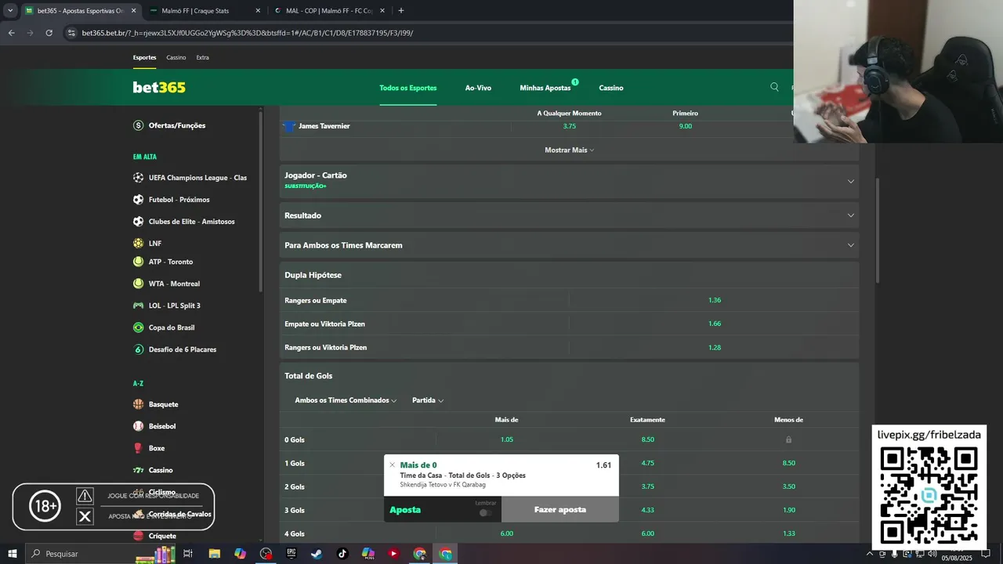The image size is (1003, 564).
Task: Open Steam from the taskbar
Action: pos(317,554)
